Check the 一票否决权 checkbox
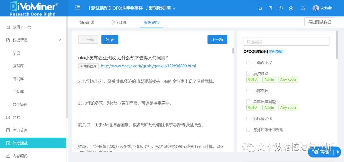This screenshot has width=344, height=162. 248,63
